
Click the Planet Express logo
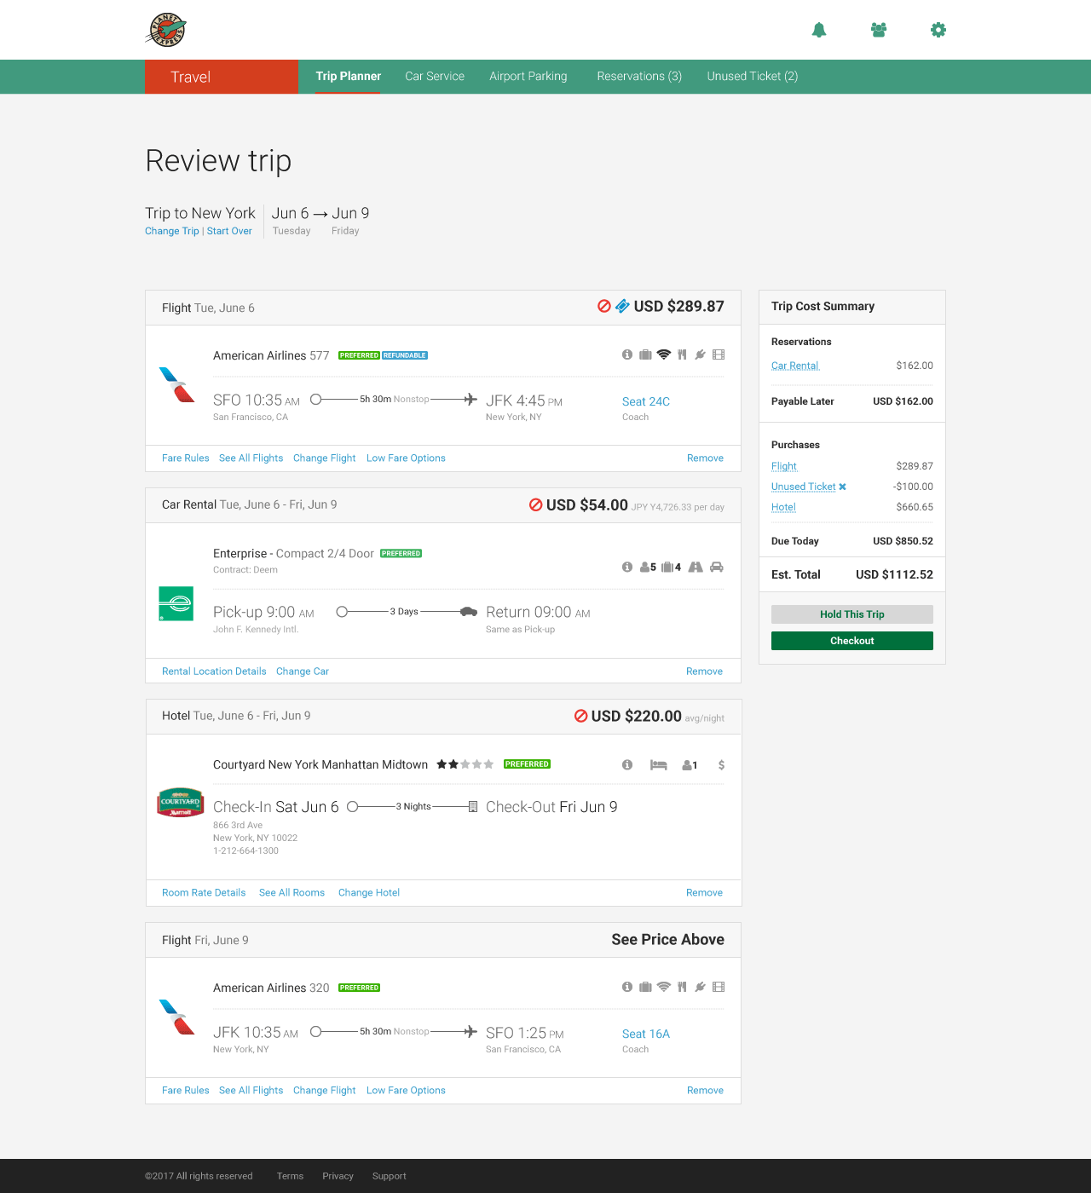[x=166, y=30]
